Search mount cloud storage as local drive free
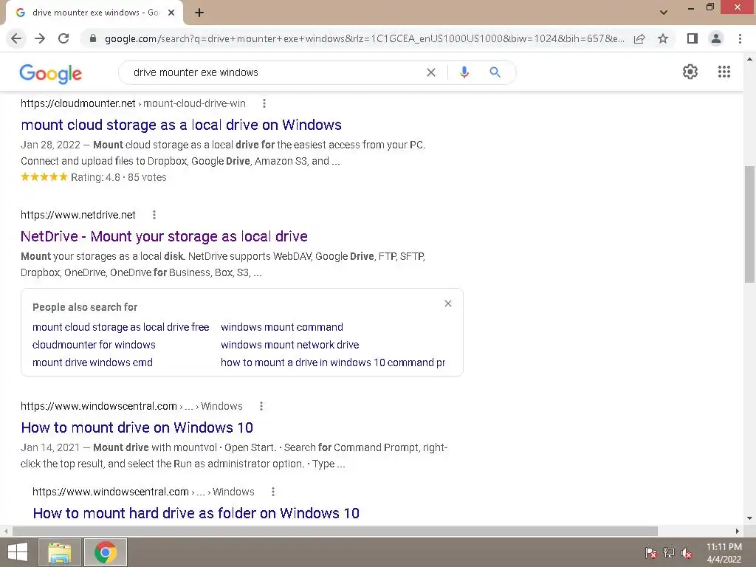 tap(120, 327)
